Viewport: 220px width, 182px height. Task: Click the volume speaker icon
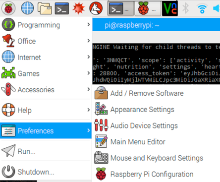pyautogui.click(x=217, y=8)
